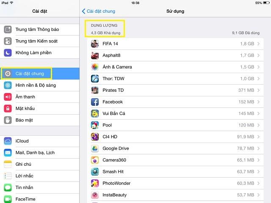Select the 60,3 MB PhotoWonder size
Screen dimensions: 271x203
246,183
